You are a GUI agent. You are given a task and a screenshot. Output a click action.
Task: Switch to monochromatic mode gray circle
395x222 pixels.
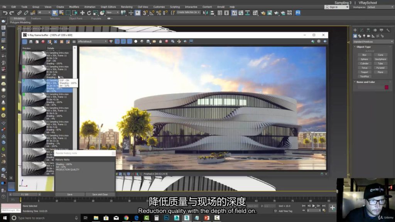click(x=142, y=41)
